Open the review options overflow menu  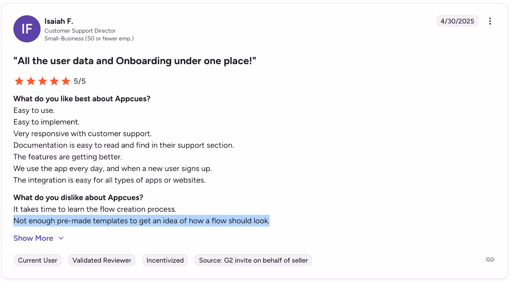click(490, 21)
